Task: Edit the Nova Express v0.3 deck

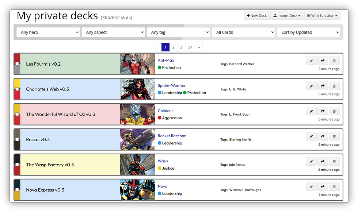Action: [x=311, y=187]
